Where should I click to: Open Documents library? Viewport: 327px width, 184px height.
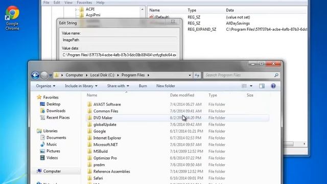pyautogui.click(x=56, y=137)
